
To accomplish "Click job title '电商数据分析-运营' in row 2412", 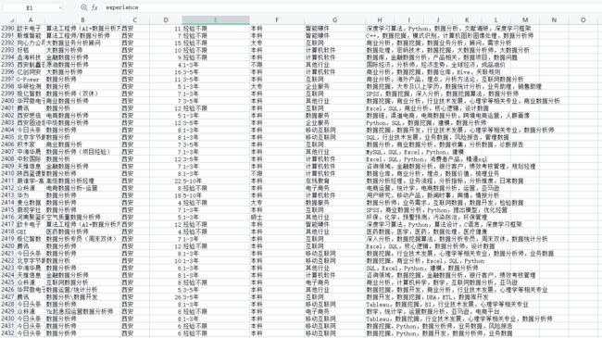I will (72, 188).
